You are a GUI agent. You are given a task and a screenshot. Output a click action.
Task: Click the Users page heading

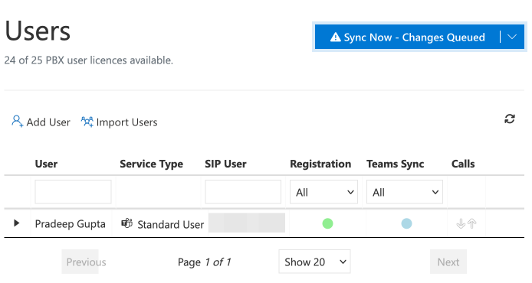point(38,31)
